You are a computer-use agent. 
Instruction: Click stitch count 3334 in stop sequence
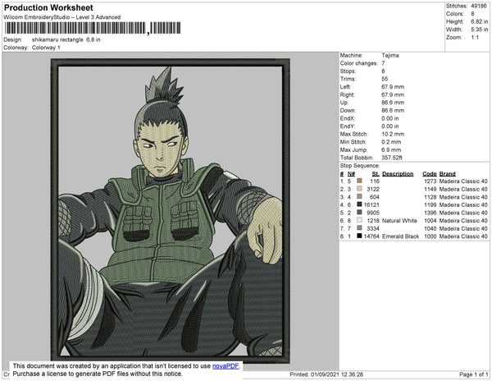(373, 228)
